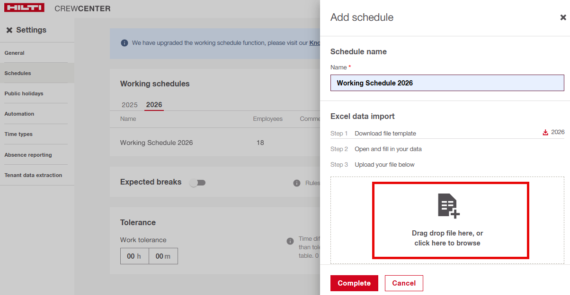Click the Work tolerance hours field

coord(134,256)
